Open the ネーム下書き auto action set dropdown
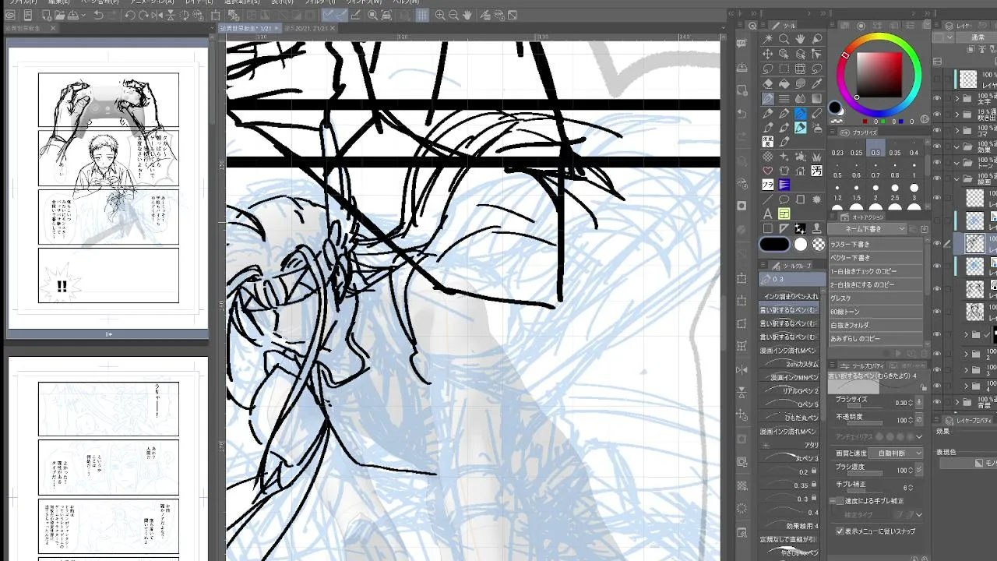Image resolution: width=997 pixels, height=561 pixels. pyautogui.click(x=868, y=229)
